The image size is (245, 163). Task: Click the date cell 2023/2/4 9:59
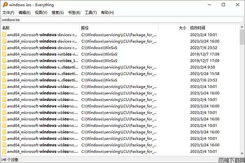pyautogui.click(x=203, y=67)
